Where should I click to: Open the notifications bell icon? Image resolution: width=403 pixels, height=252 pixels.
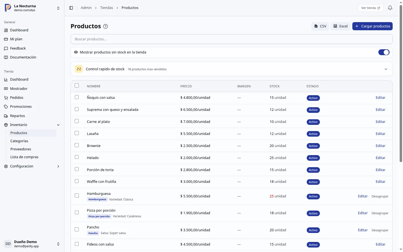[390, 8]
